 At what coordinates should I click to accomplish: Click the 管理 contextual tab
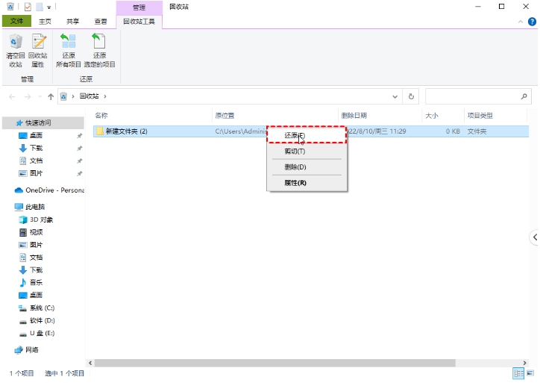click(139, 7)
